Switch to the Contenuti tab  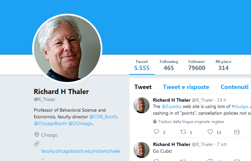coord(235,87)
